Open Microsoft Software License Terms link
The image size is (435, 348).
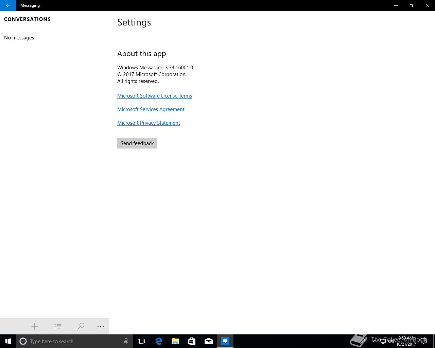coord(155,96)
